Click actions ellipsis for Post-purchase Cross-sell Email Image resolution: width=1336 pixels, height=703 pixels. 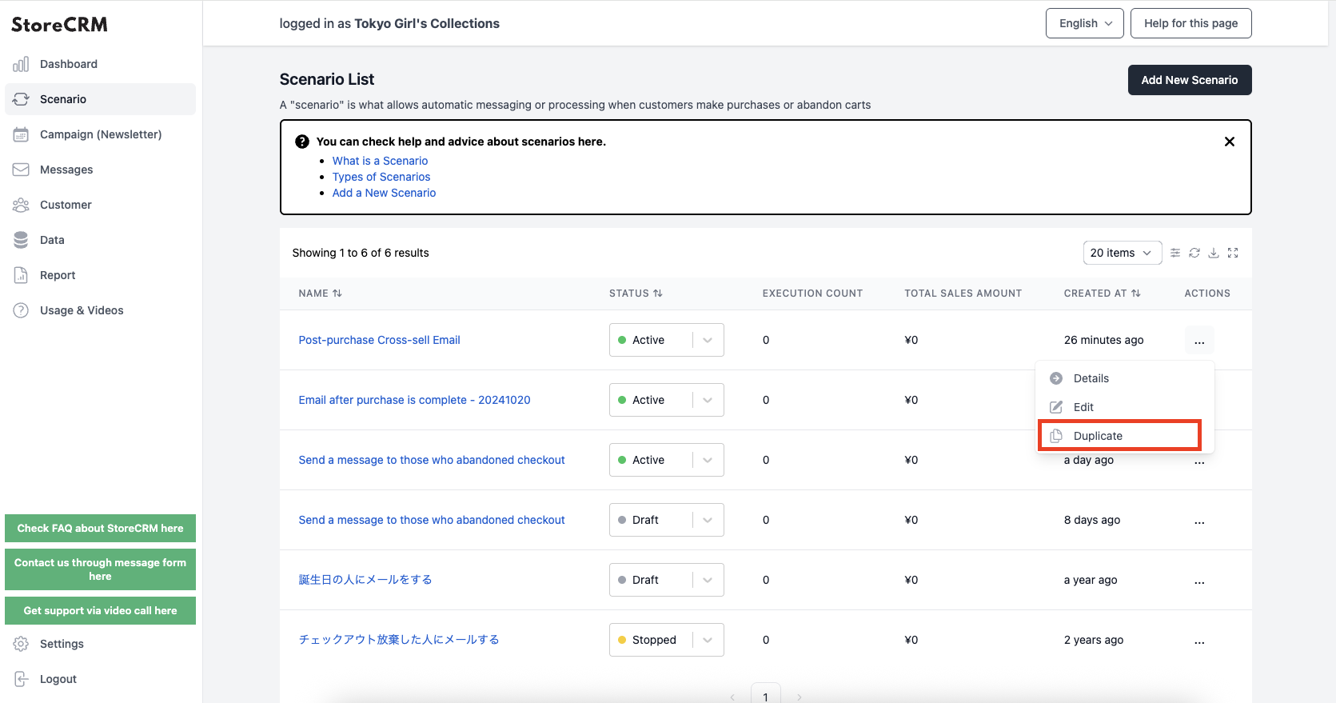(1199, 340)
